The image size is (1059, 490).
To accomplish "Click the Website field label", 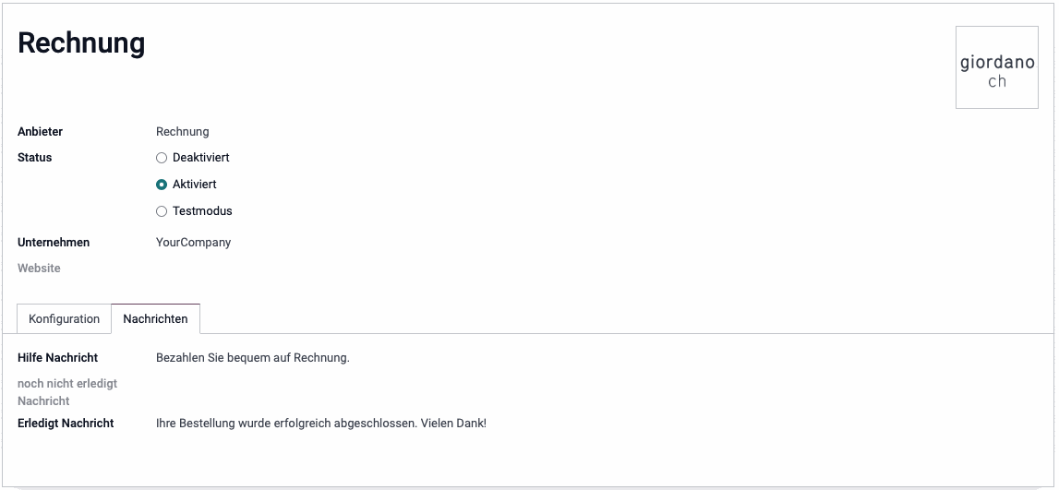I will (x=39, y=269).
